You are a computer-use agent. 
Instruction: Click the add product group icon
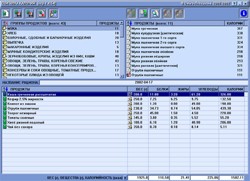53,14
